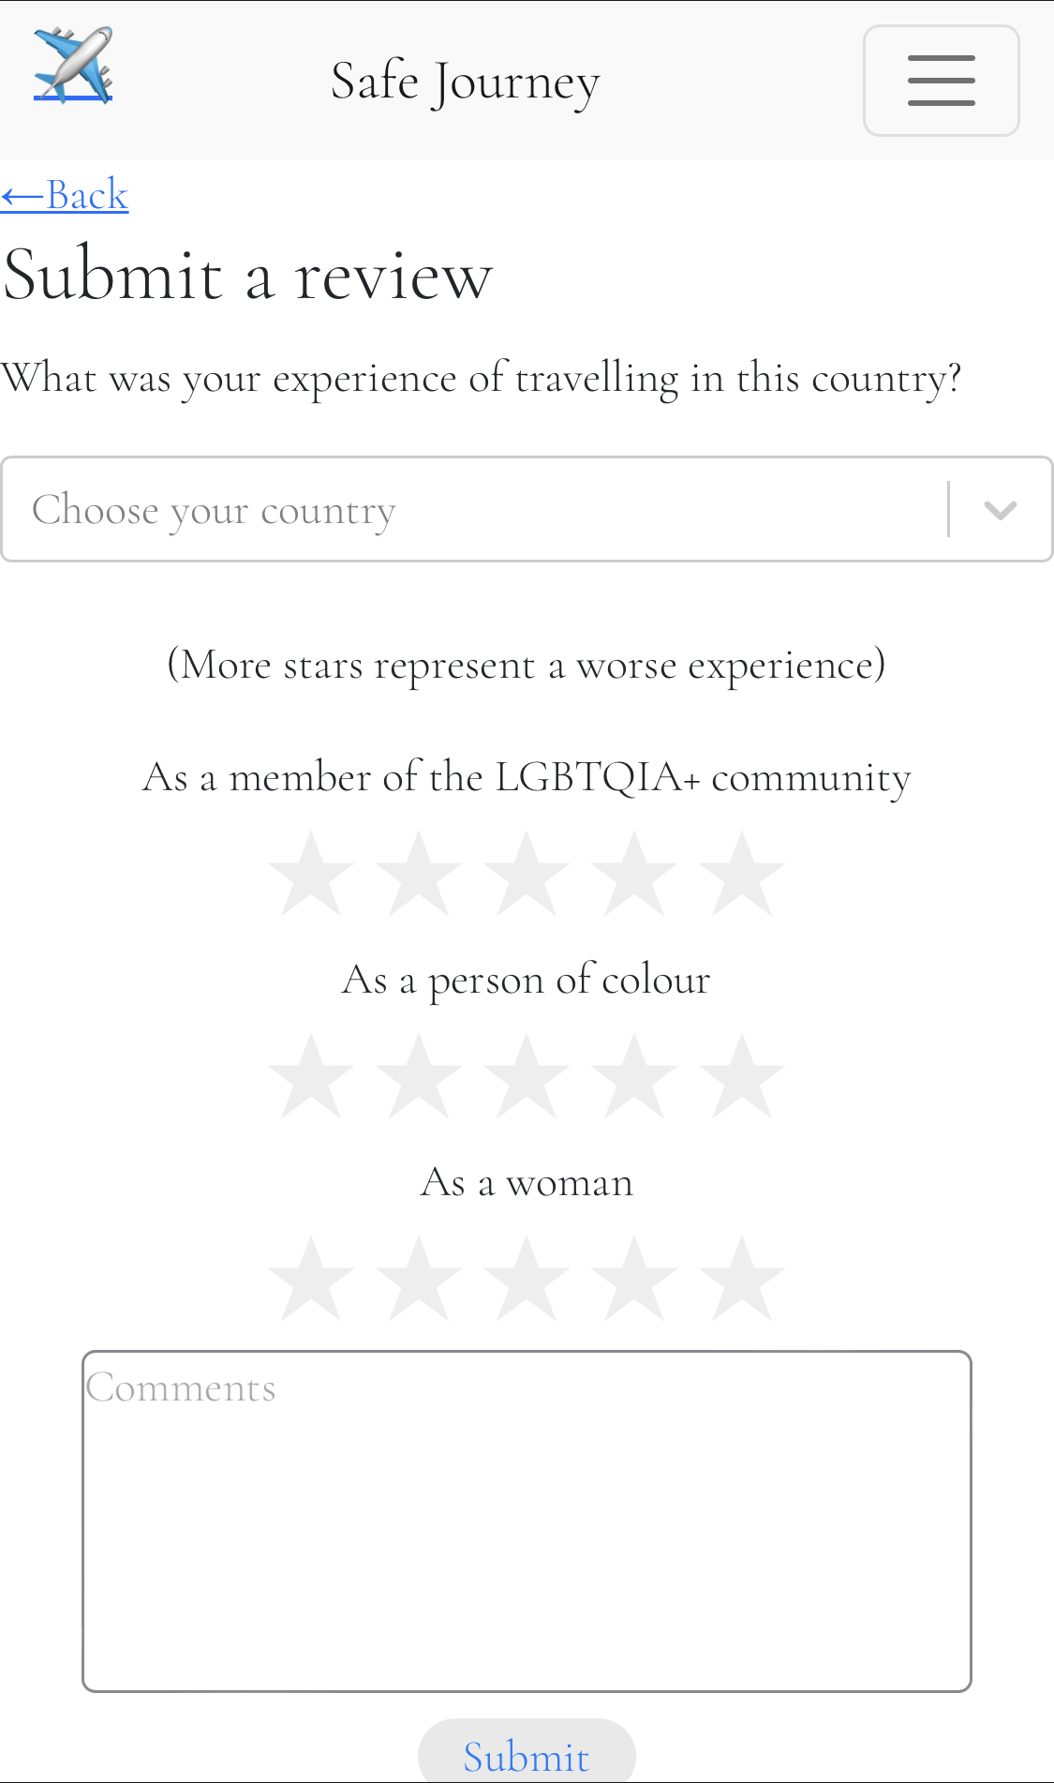Click the Safe Journey site title
The image size is (1054, 1783).
click(466, 82)
